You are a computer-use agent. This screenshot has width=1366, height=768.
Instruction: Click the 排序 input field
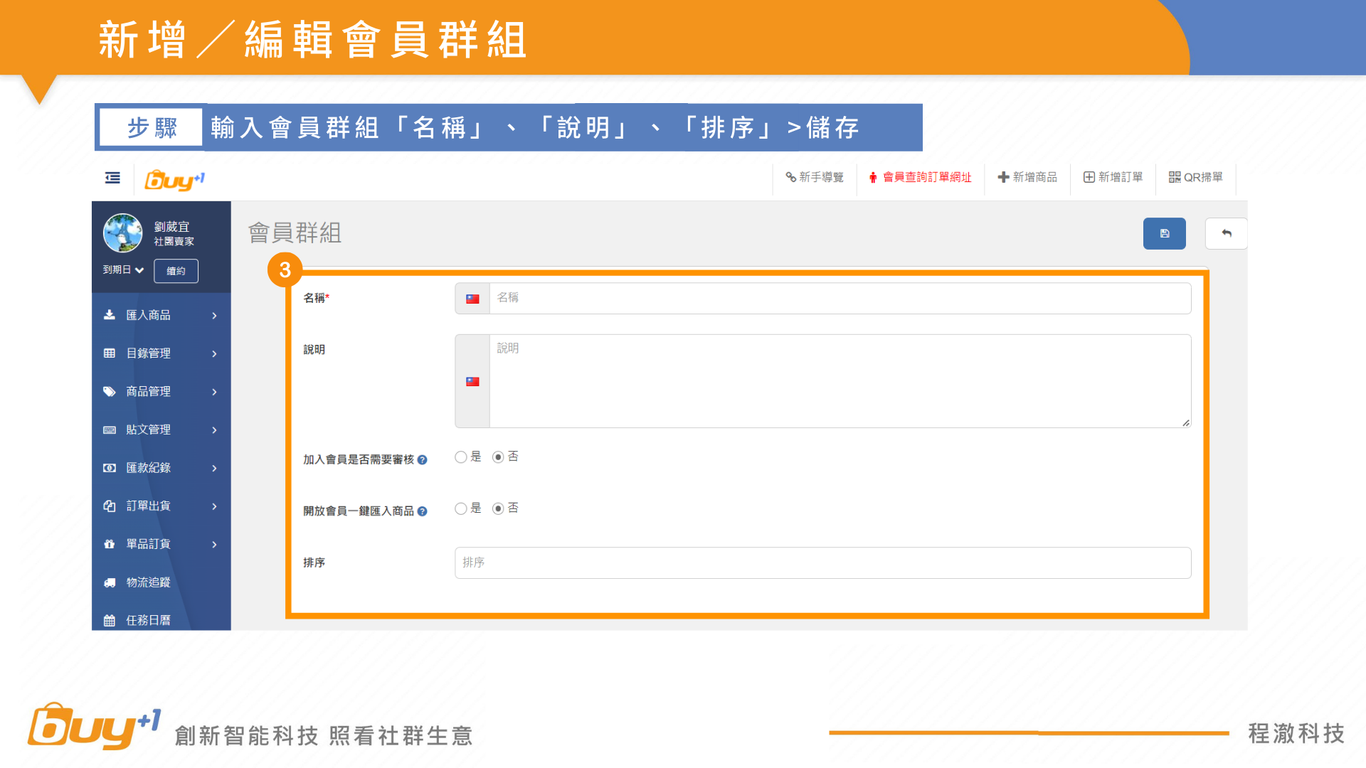click(x=822, y=562)
